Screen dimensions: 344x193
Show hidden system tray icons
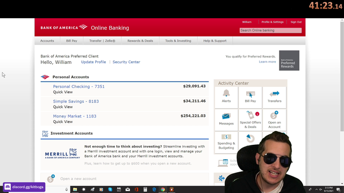[x=317, y=189]
